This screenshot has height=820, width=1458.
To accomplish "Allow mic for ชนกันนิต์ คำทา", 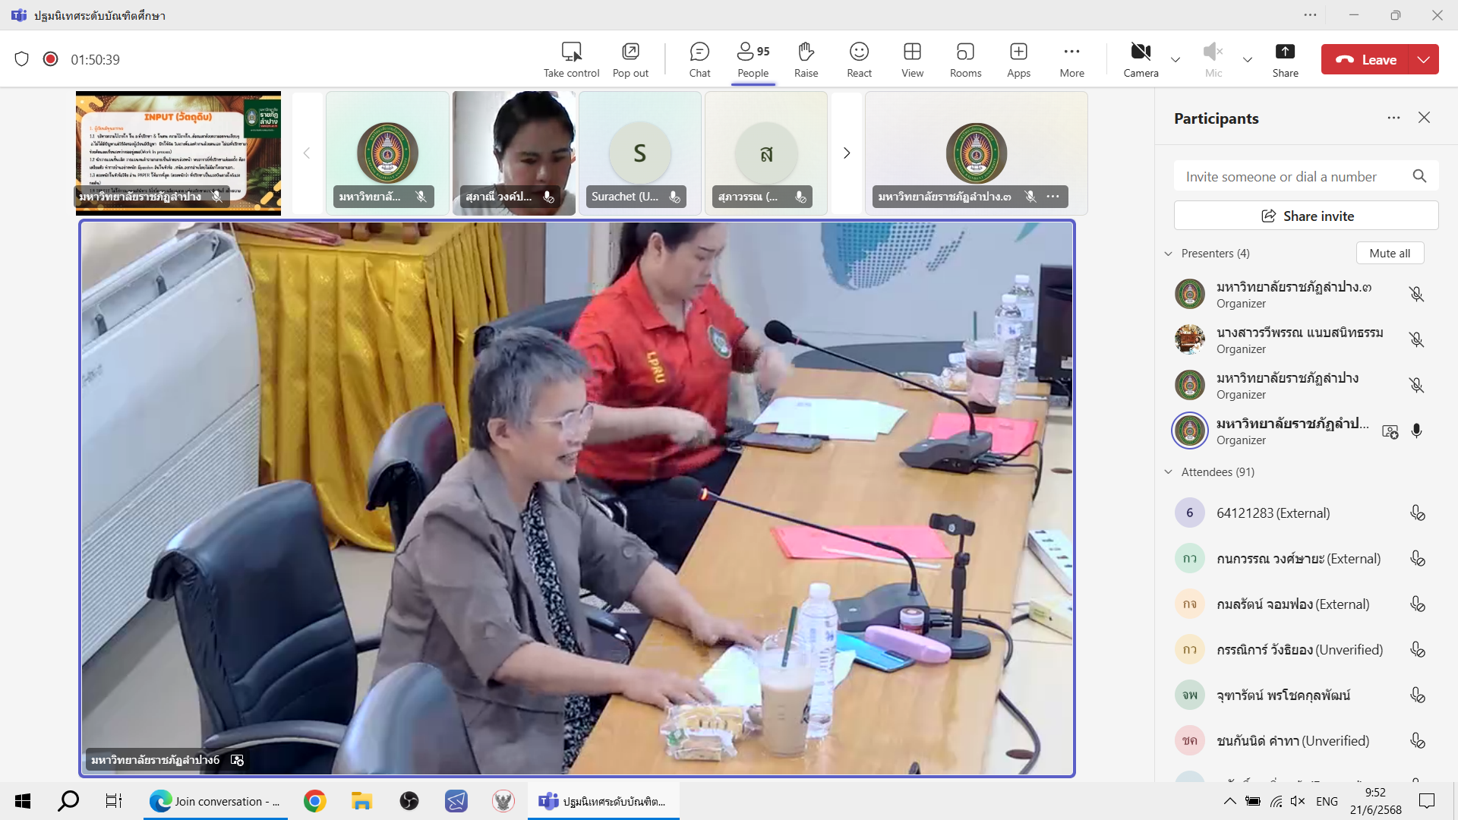I will pyautogui.click(x=1417, y=741).
